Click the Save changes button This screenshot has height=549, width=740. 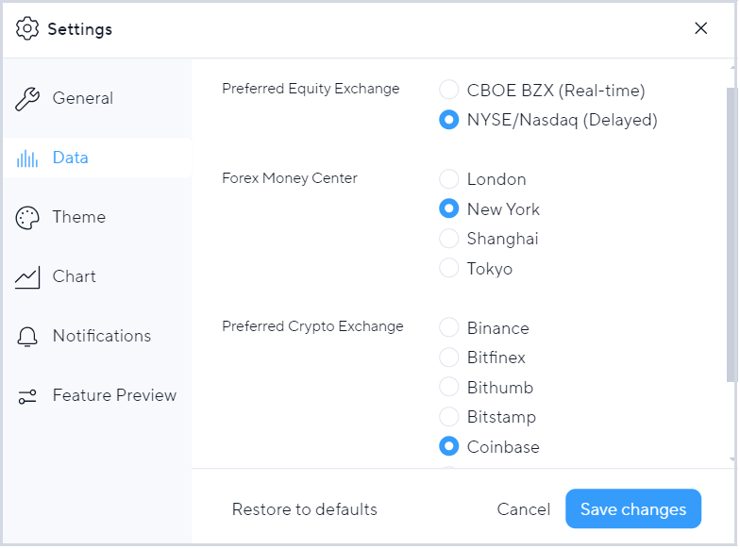tap(633, 509)
